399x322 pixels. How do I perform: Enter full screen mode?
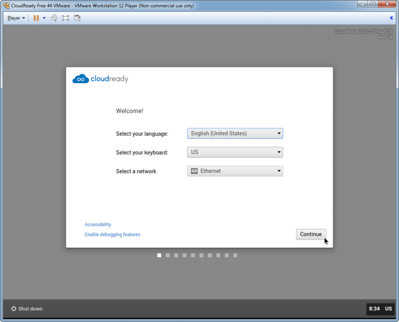pyautogui.click(x=66, y=18)
